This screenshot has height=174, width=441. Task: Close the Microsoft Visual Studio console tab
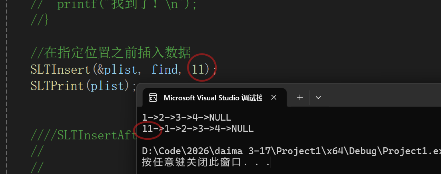point(273,98)
